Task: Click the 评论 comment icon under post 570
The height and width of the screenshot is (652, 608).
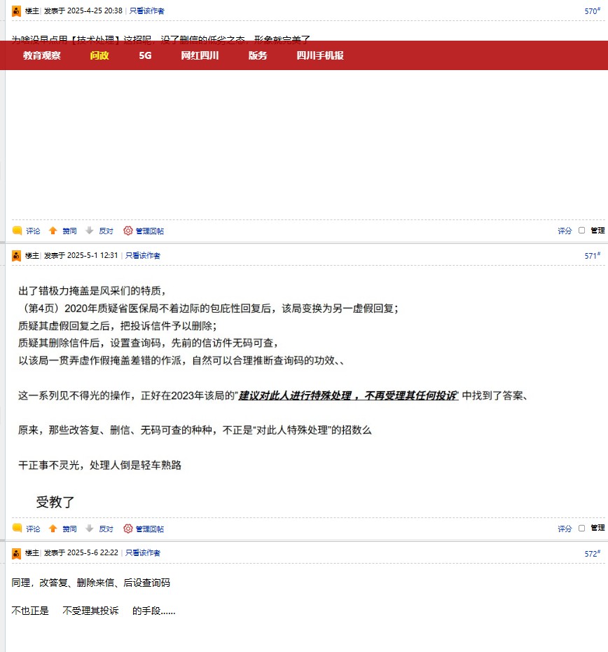Action: (x=18, y=231)
